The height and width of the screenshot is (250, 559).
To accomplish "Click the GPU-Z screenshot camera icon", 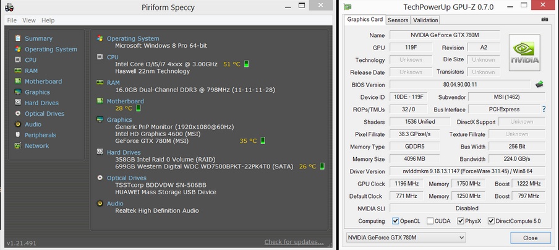I will coord(544,20).
